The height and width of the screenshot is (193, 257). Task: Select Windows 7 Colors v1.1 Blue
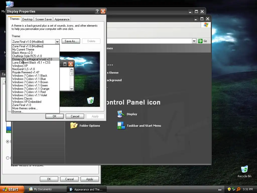pos(36,79)
